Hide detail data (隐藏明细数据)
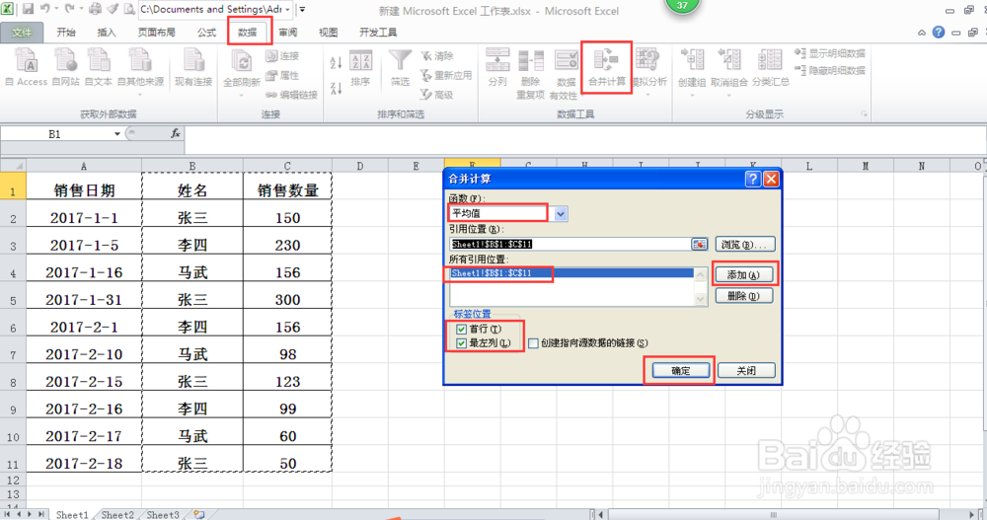Image resolution: width=987 pixels, height=520 pixels. pyautogui.click(x=830, y=70)
